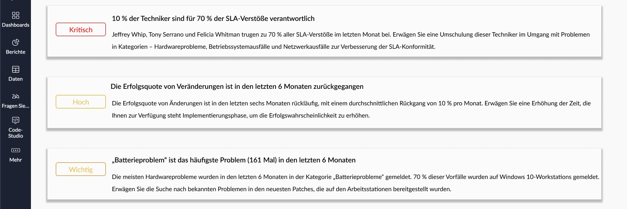The image size is (627, 209).
Task: Click the Wichtig severity badge
Action: pyautogui.click(x=81, y=169)
